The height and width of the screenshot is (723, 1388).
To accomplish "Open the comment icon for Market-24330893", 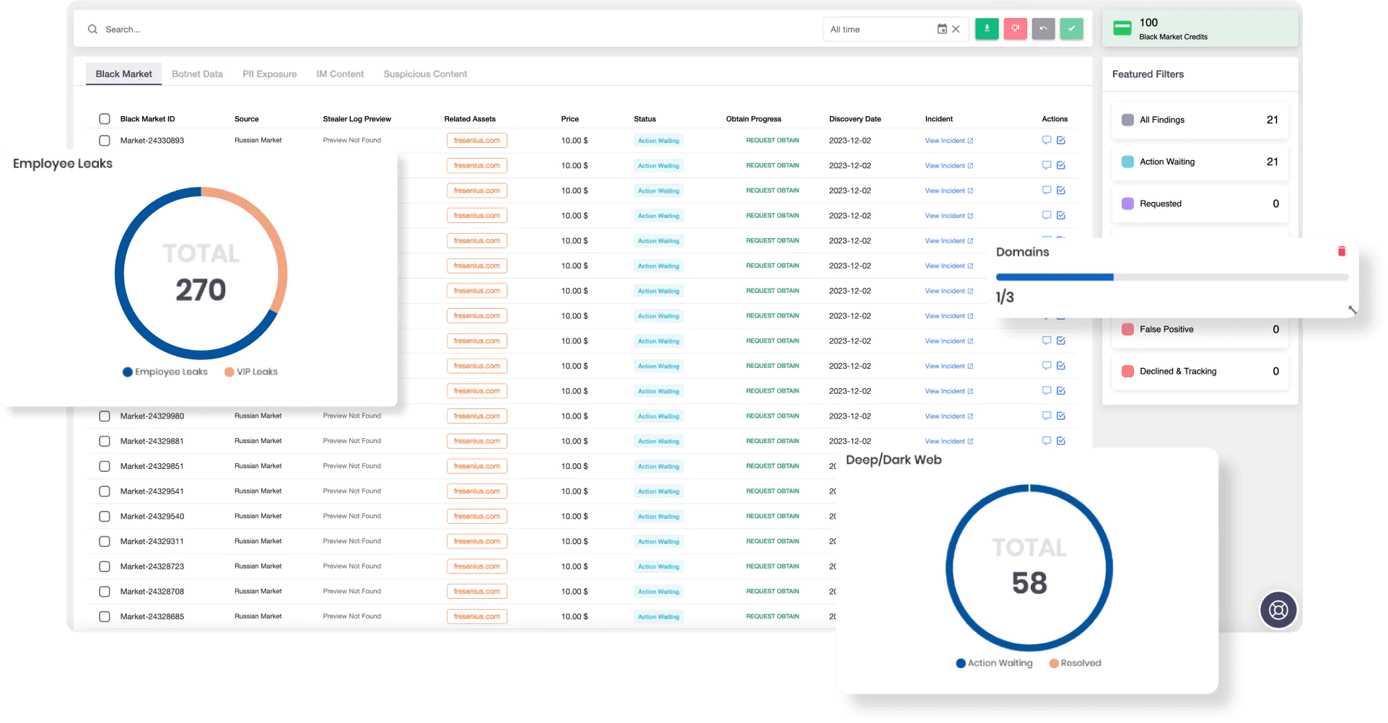I will pyautogui.click(x=1047, y=140).
